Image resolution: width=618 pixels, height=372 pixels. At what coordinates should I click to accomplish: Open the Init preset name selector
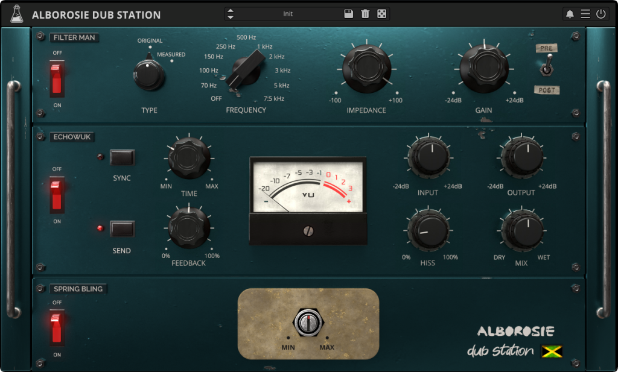pyautogui.click(x=288, y=14)
